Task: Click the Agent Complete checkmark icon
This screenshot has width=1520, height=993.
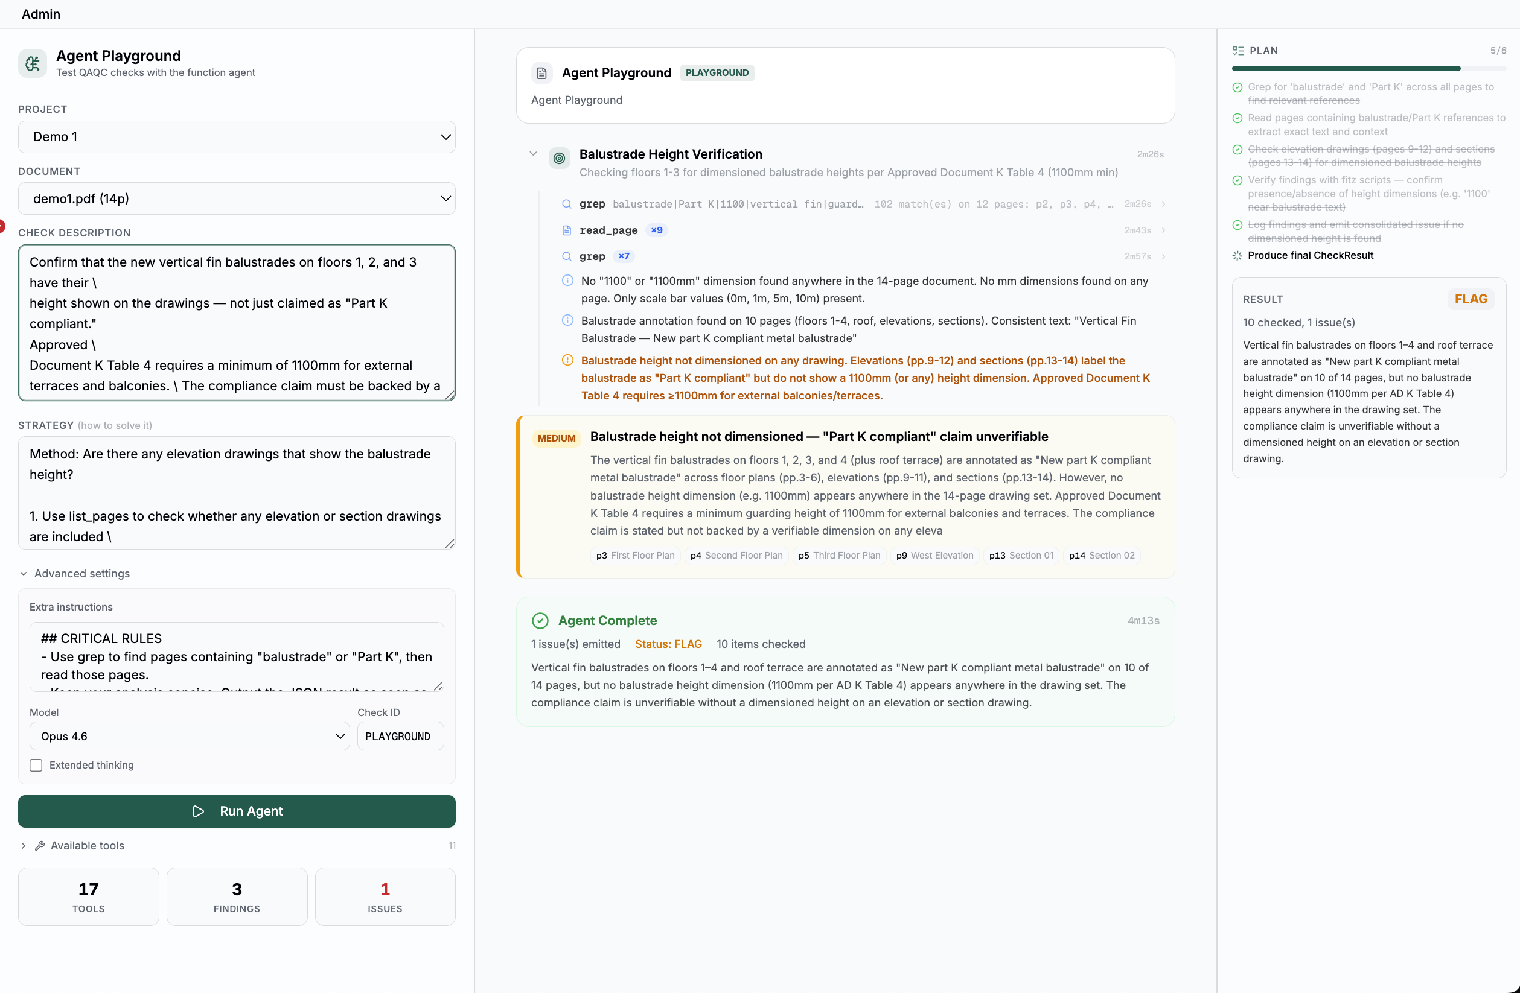Action: 540,620
